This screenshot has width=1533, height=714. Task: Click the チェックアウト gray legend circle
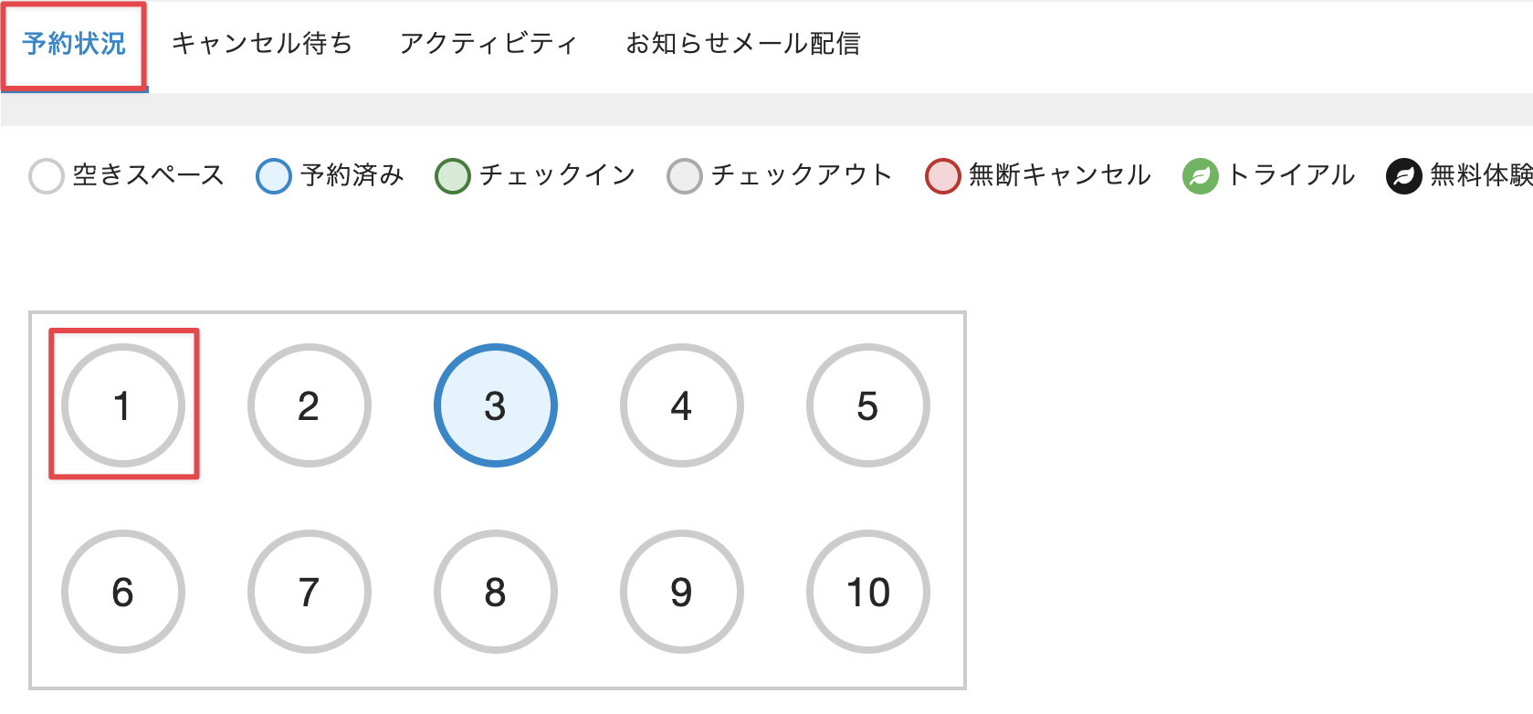(685, 176)
